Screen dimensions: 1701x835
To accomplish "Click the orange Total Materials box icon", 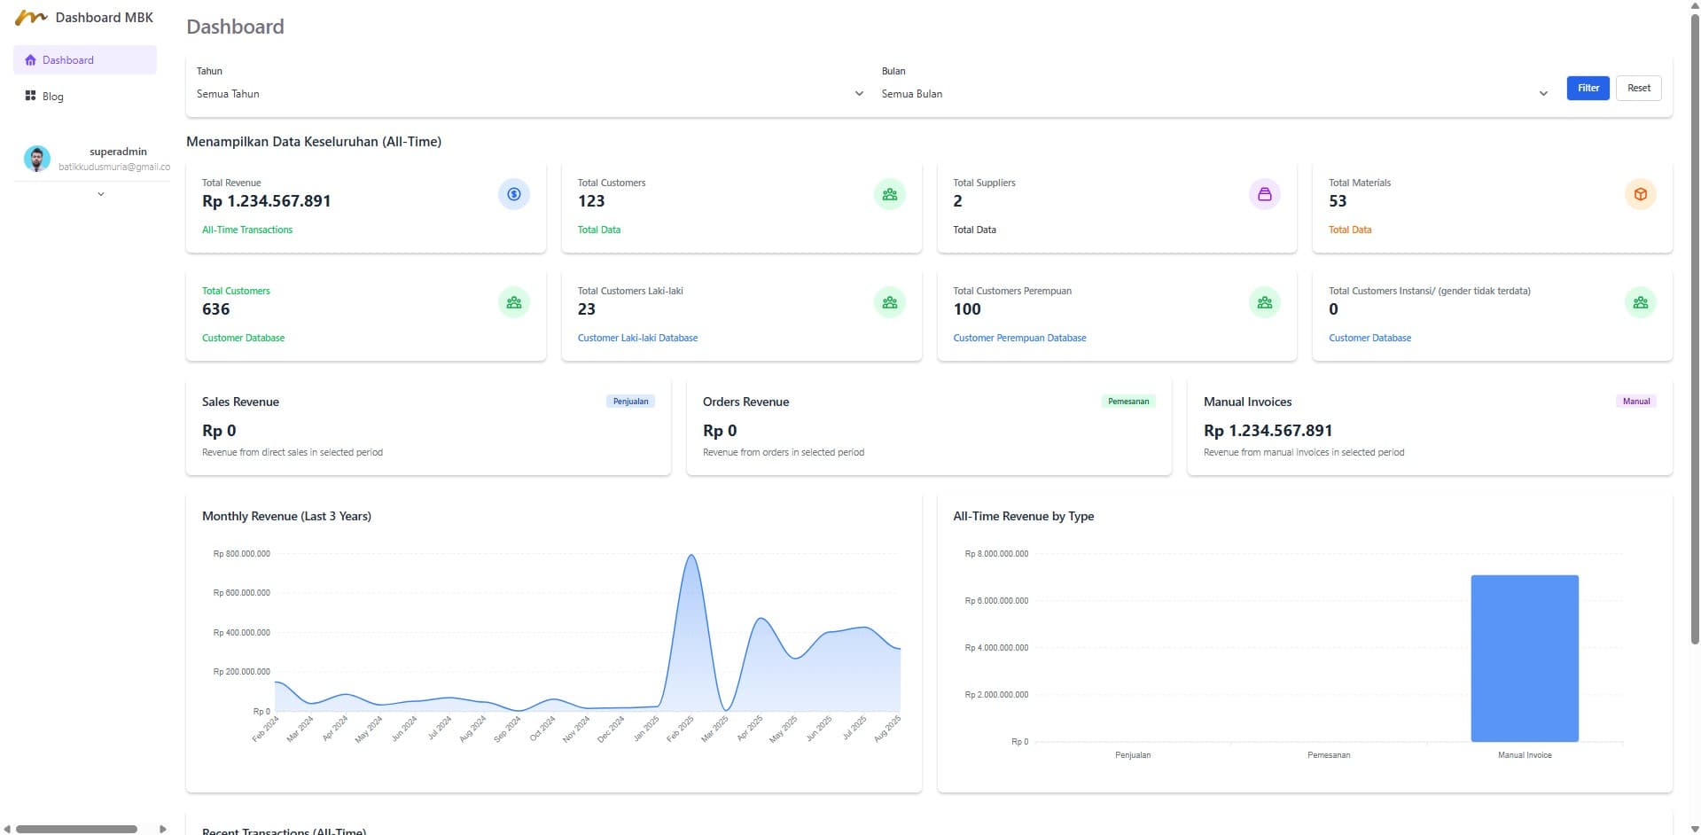I will click(x=1640, y=194).
